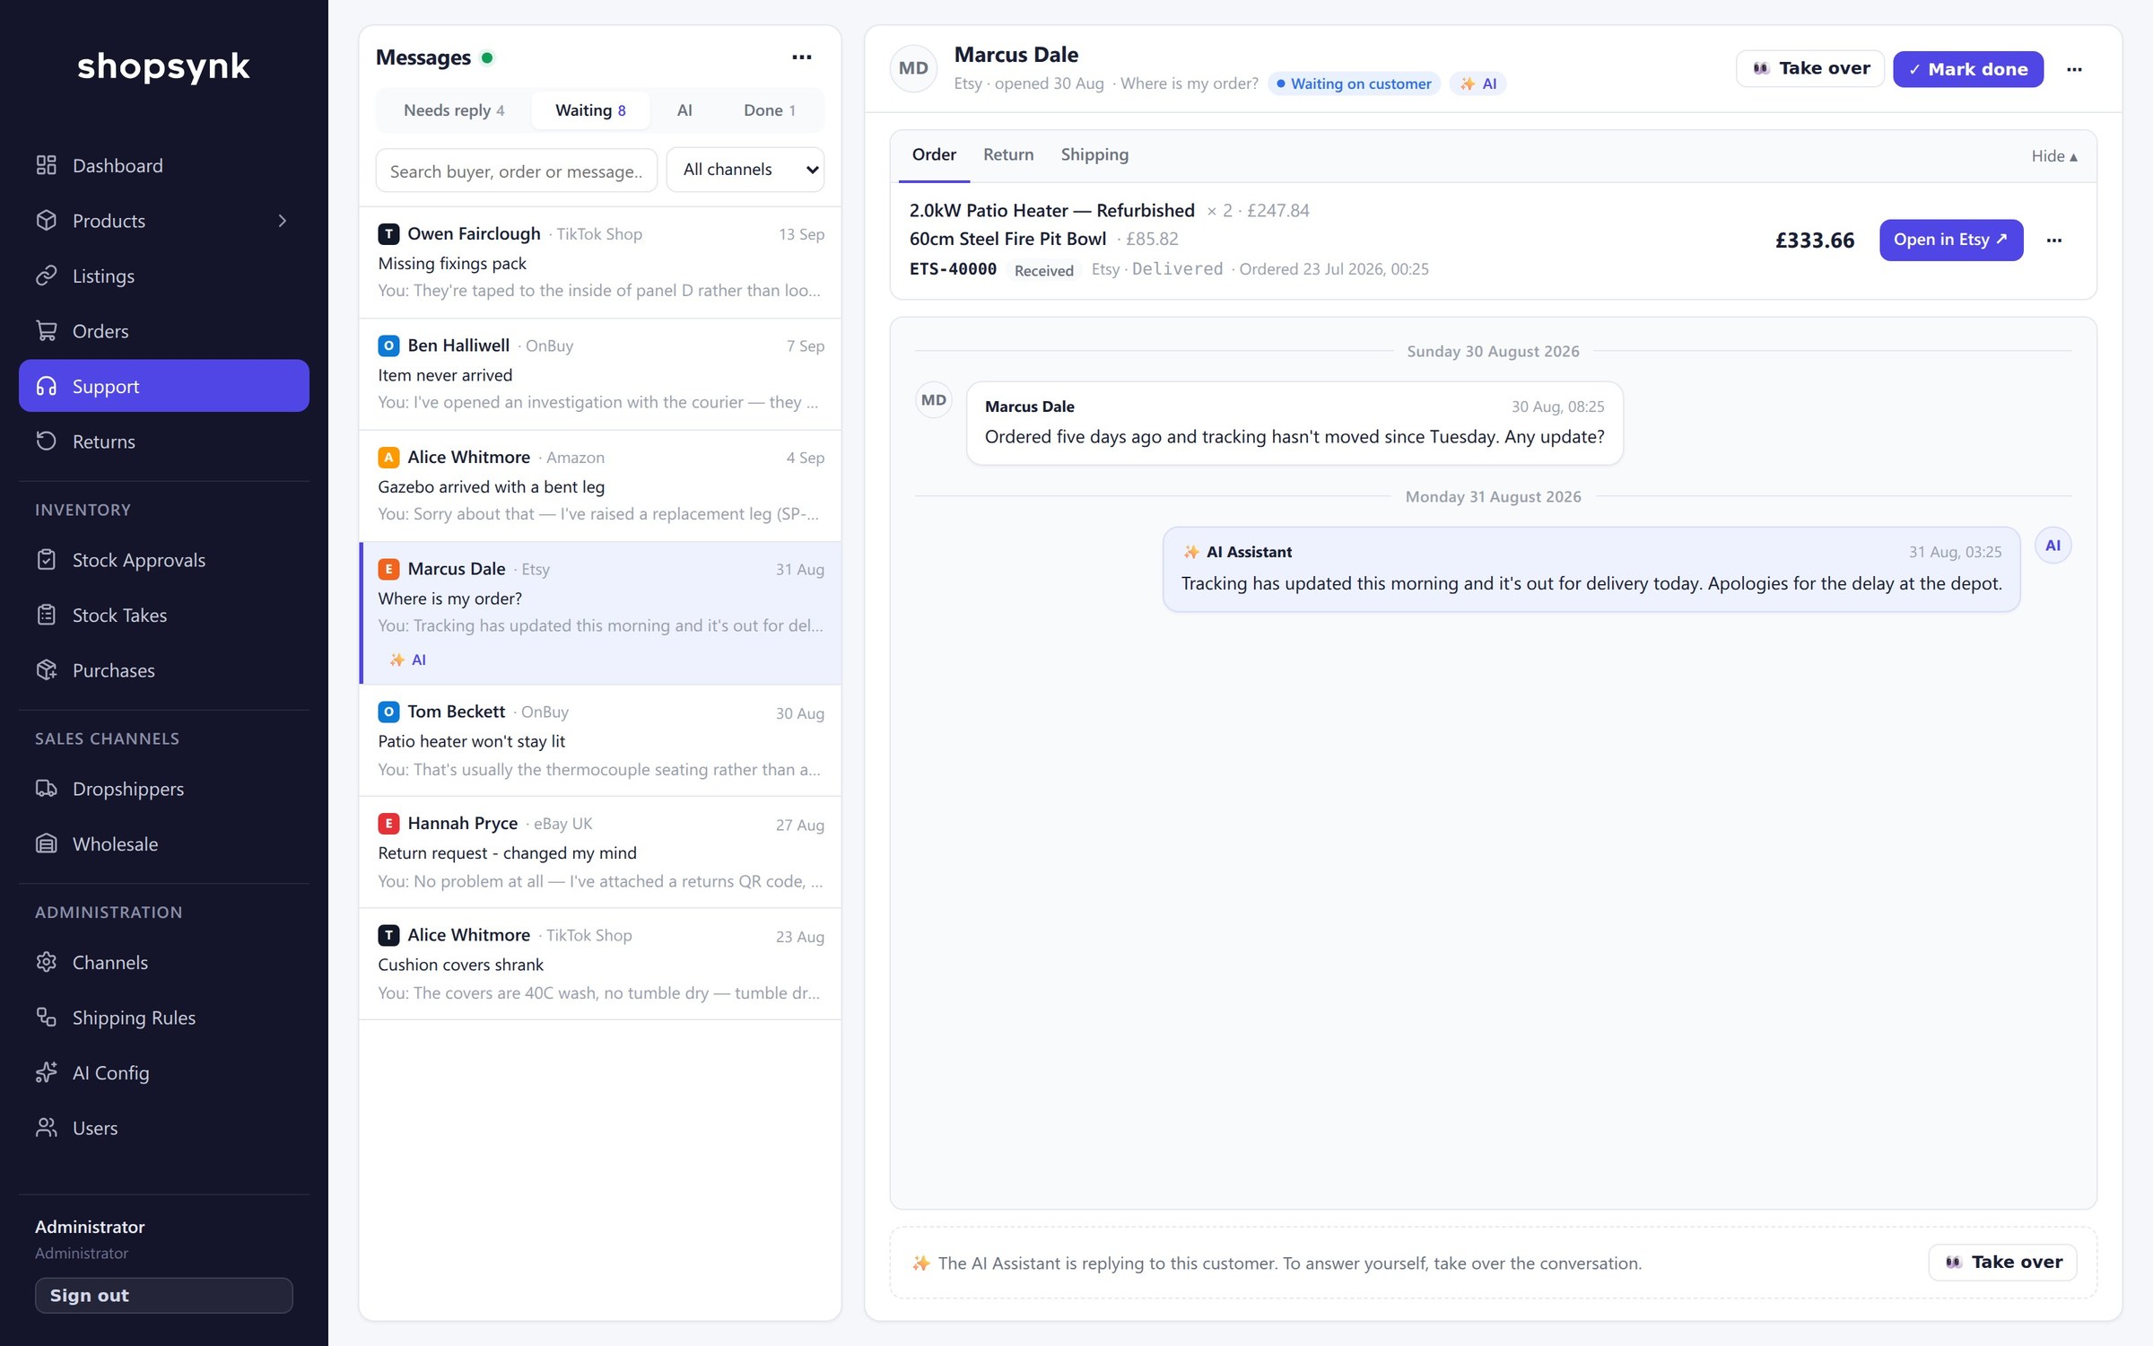The height and width of the screenshot is (1346, 2153).
Task: Open Stock Approvals clipboard icon
Action: pyautogui.click(x=47, y=560)
